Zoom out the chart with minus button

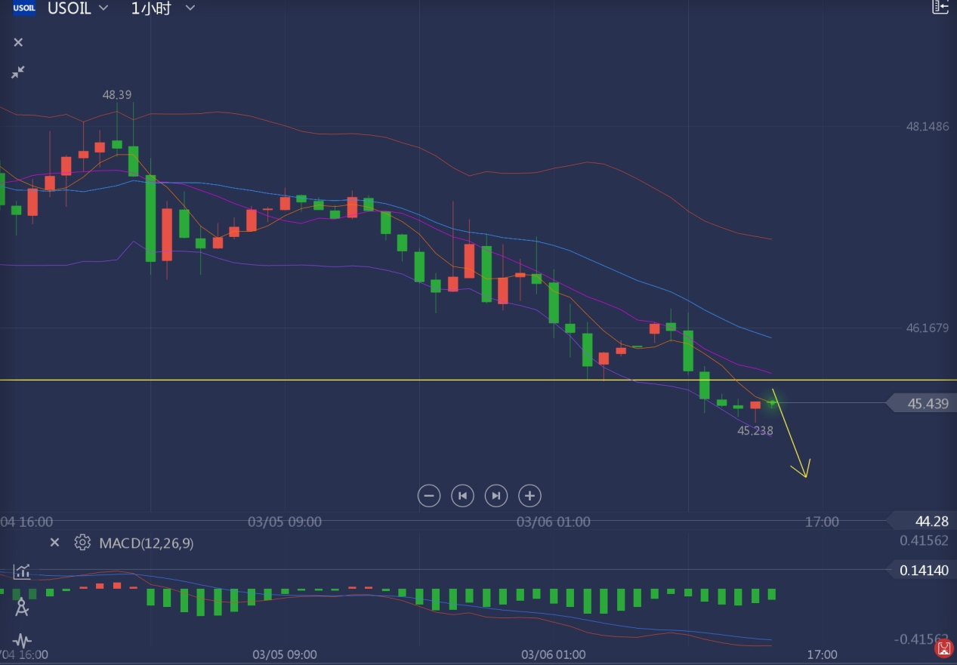[428, 496]
